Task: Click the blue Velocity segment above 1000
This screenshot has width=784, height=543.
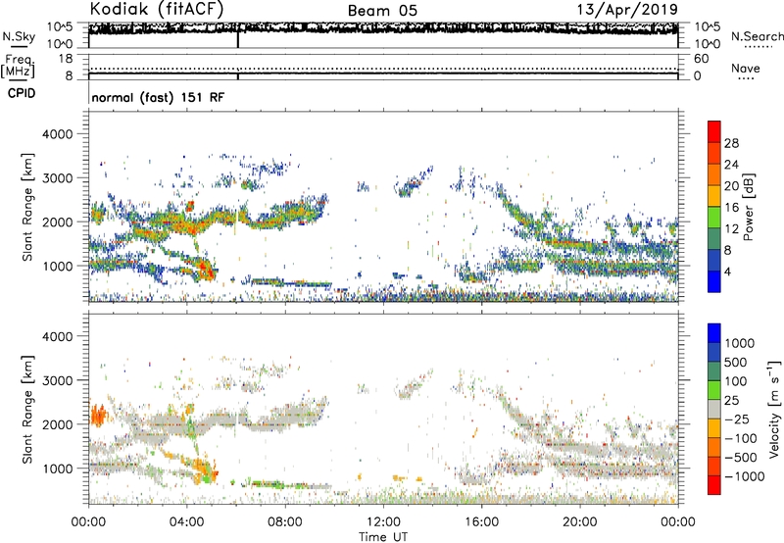Action: point(714,333)
